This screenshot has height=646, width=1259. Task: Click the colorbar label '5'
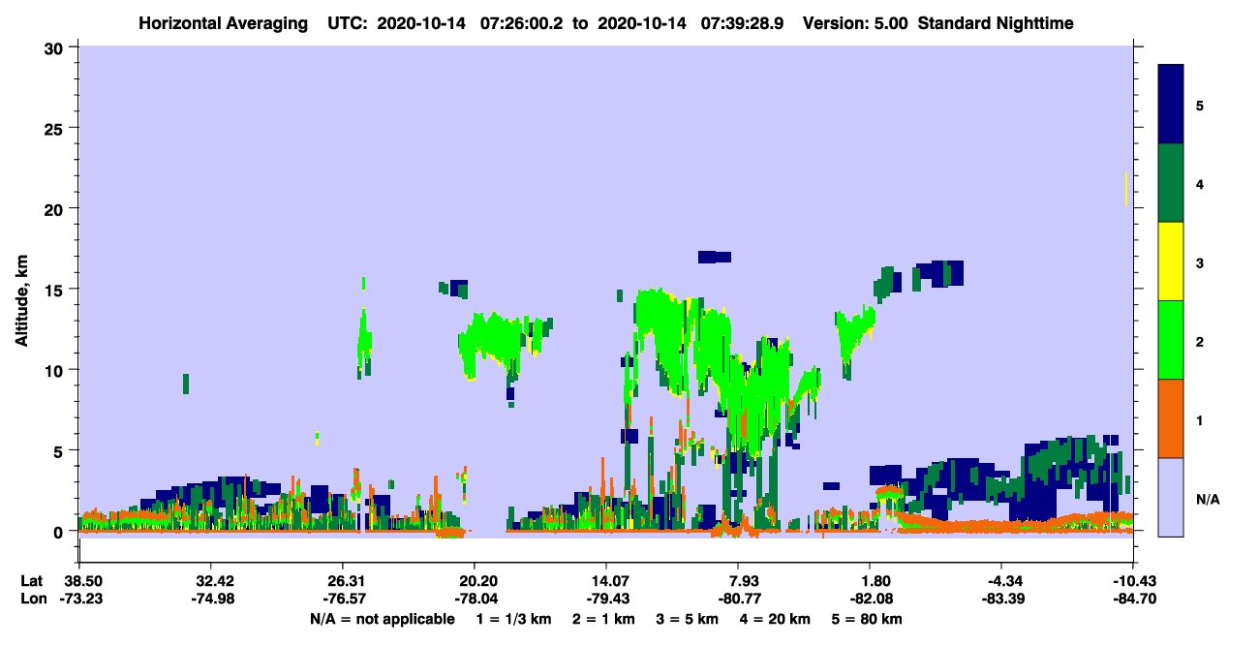click(x=1200, y=105)
